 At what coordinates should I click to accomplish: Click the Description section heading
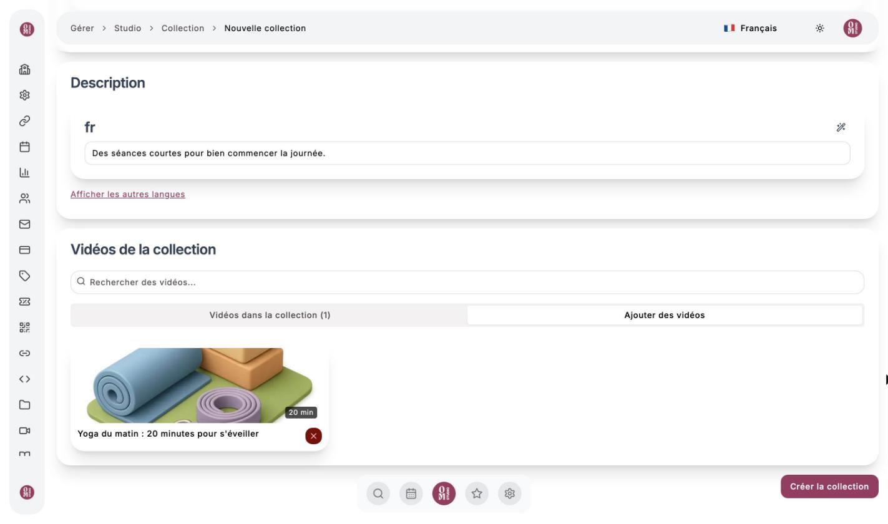108,83
